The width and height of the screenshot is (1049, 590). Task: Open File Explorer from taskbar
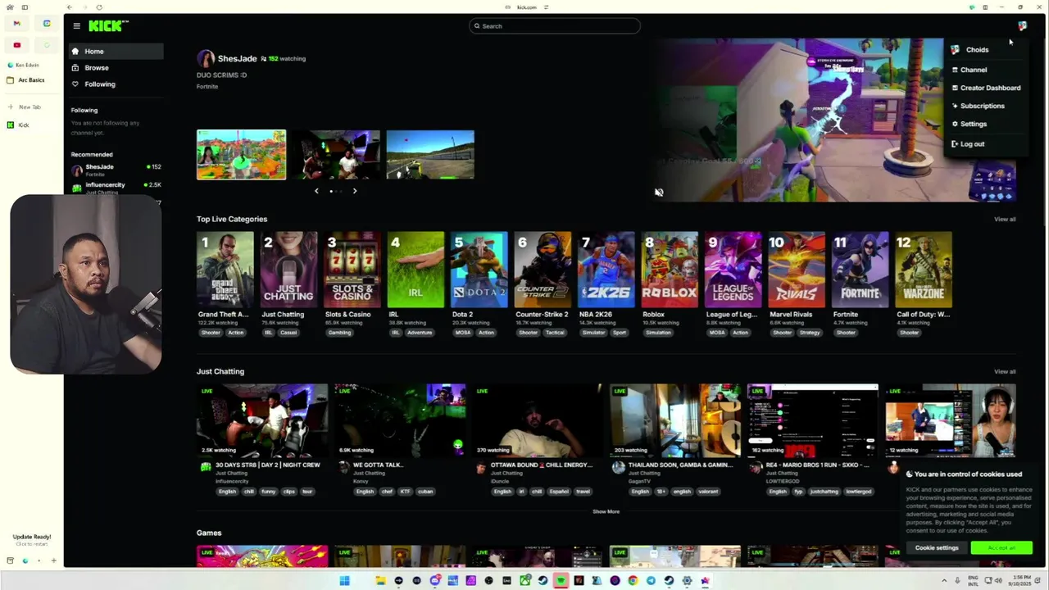(380, 581)
